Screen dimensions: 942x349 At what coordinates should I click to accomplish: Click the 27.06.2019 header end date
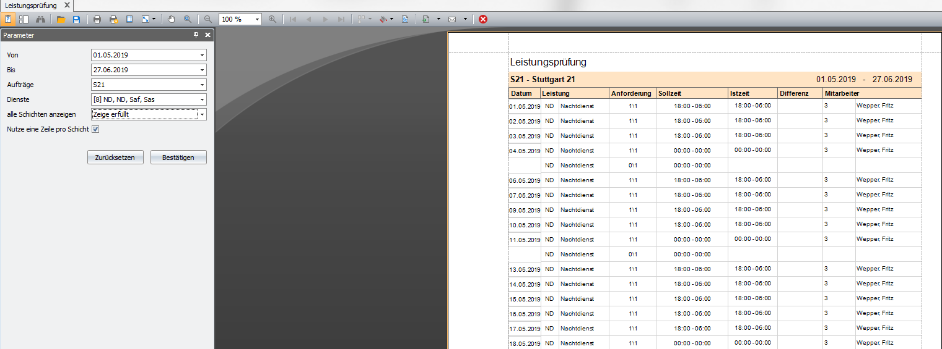892,79
